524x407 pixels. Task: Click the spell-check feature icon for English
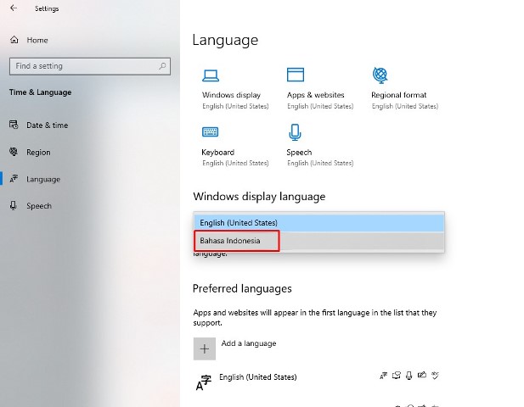pos(435,376)
